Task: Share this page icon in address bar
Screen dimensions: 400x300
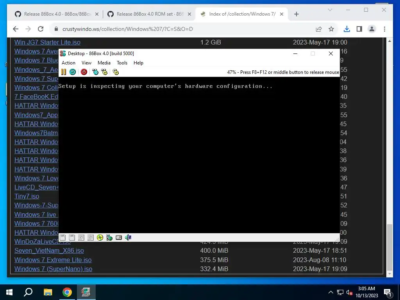Action: point(319,29)
